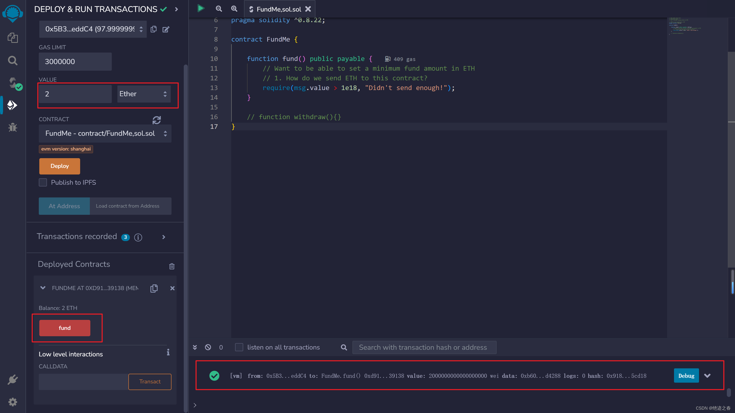Refresh the contract list icon
This screenshot has width=735, height=413.
157,120
